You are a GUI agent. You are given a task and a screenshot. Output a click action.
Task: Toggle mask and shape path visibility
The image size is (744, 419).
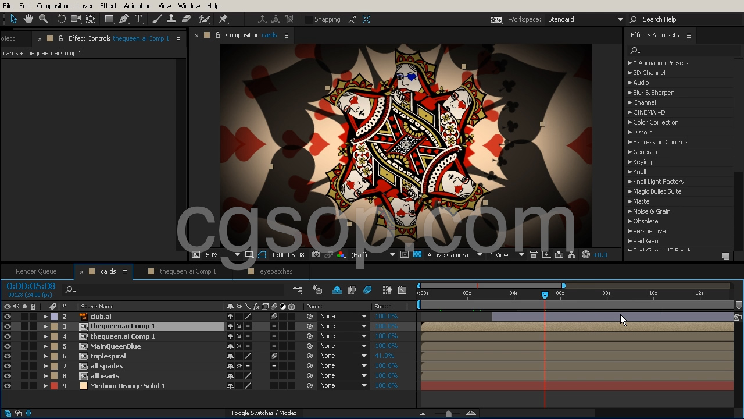(263, 255)
